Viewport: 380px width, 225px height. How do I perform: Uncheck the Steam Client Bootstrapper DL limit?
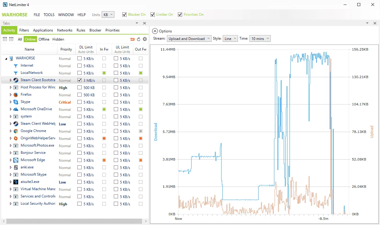[80, 80]
